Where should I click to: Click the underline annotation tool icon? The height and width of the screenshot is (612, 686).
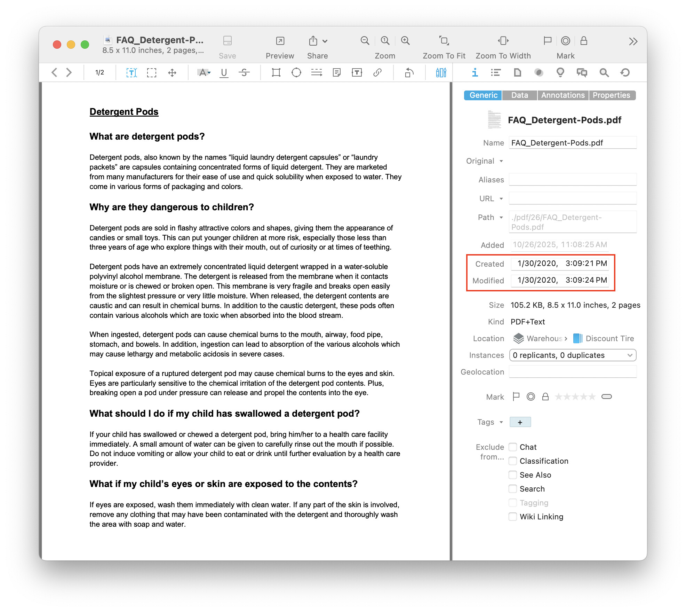pos(224,72)
